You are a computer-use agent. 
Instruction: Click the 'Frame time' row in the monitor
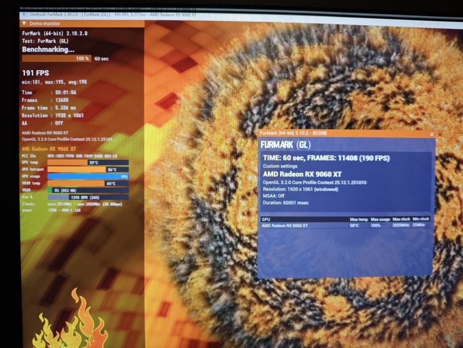point(49,108)
